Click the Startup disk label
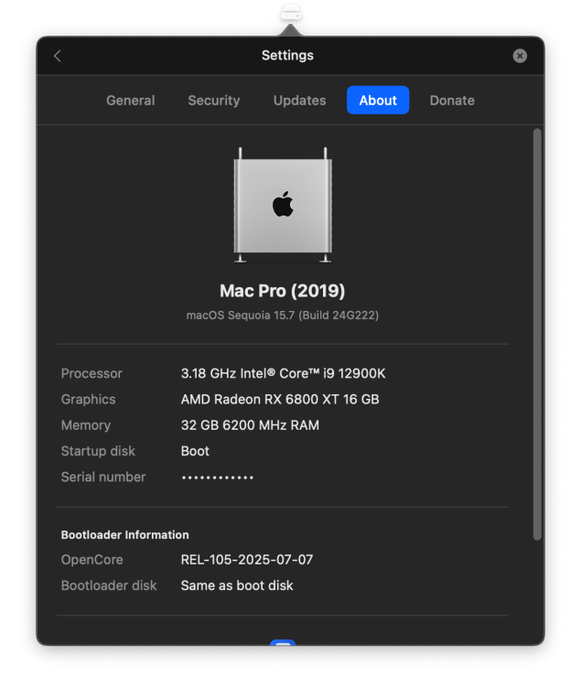581x686 pixels. (x=98, y=451)
